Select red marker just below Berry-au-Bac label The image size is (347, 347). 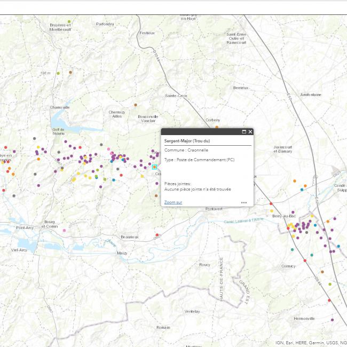[x=288, y=228]
